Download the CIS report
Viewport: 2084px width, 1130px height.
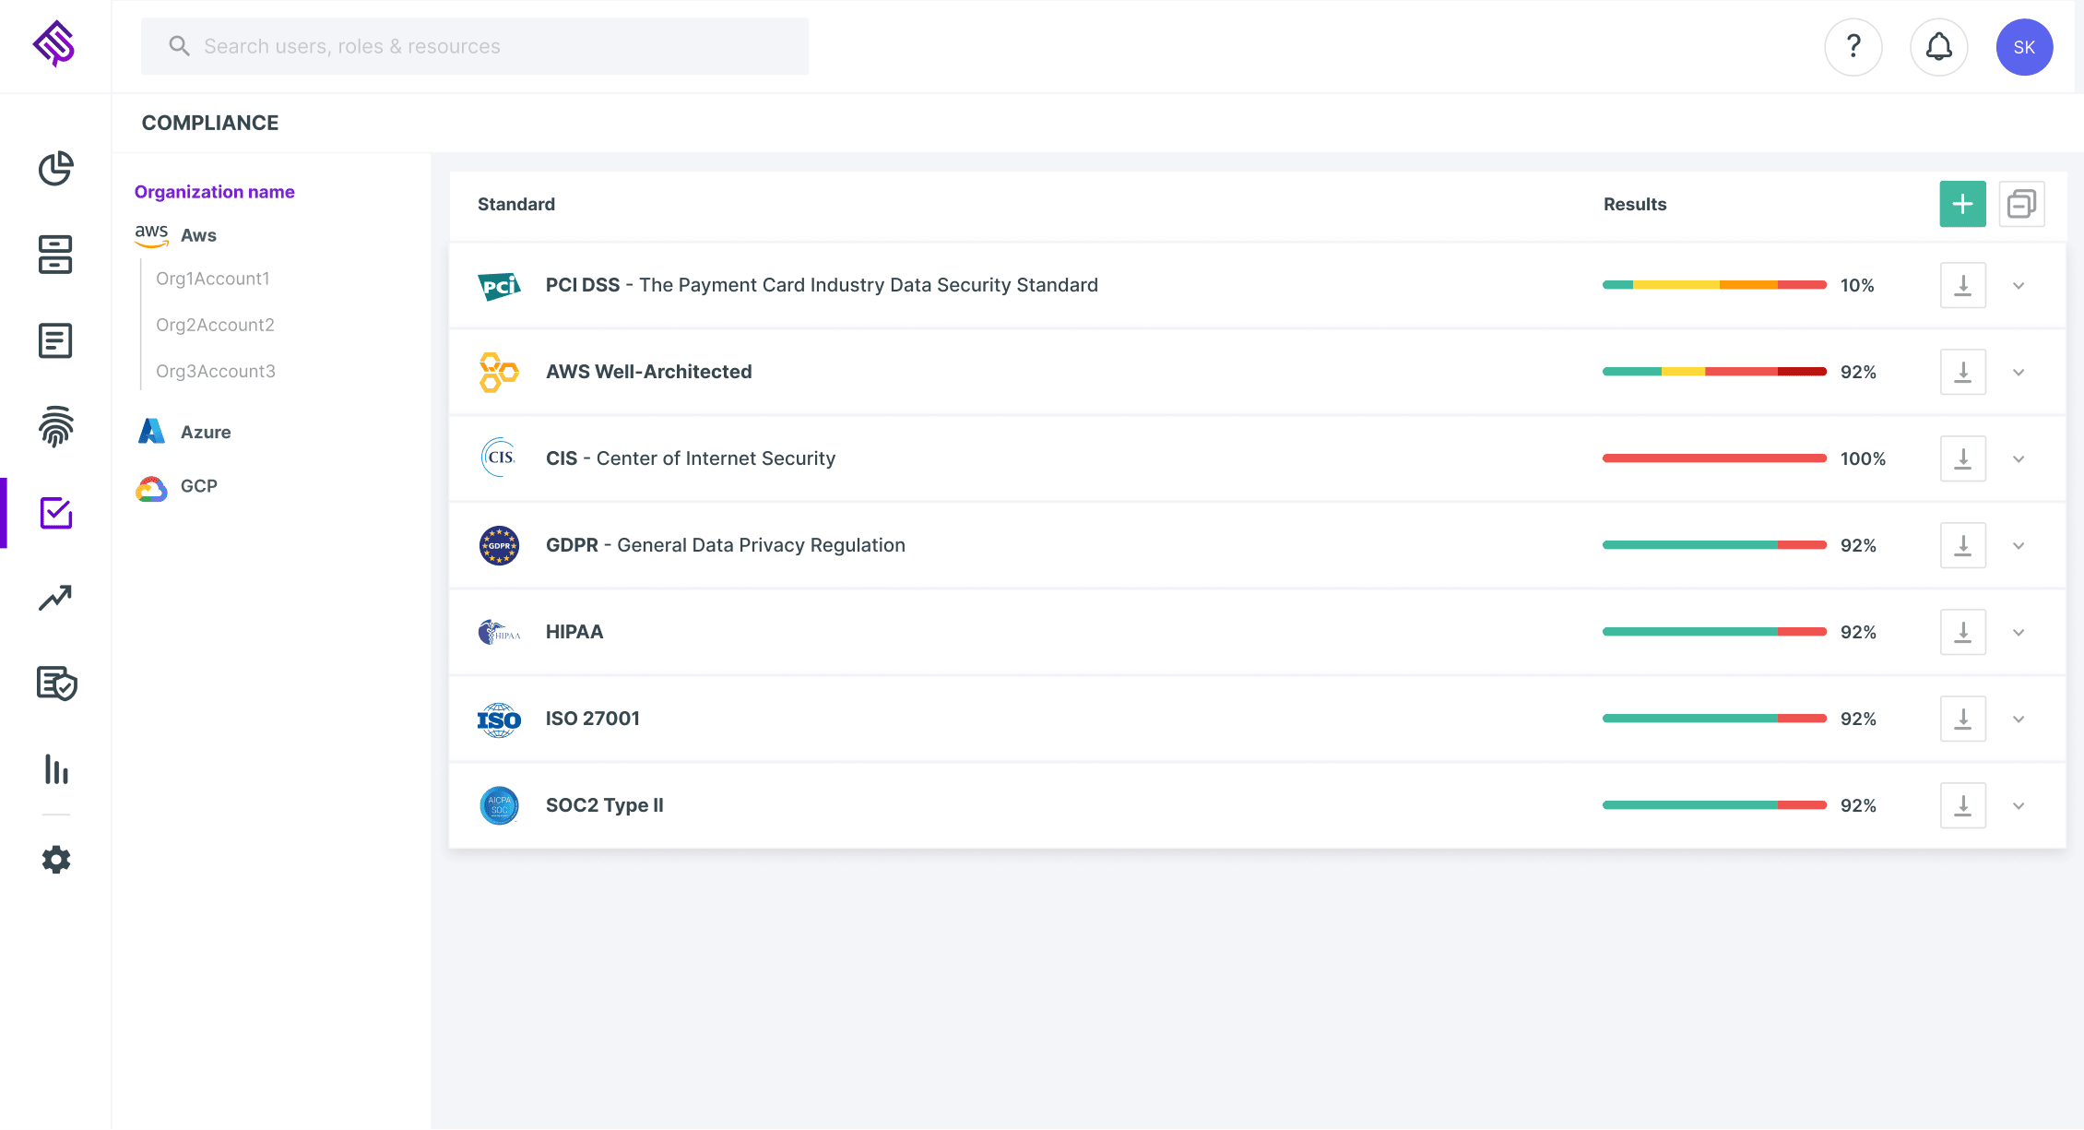pyautogui.click(x=1963, y=458)
